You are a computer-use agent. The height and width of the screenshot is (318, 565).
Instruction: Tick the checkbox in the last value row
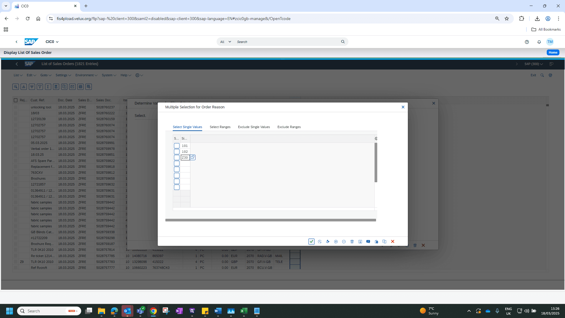177,187
